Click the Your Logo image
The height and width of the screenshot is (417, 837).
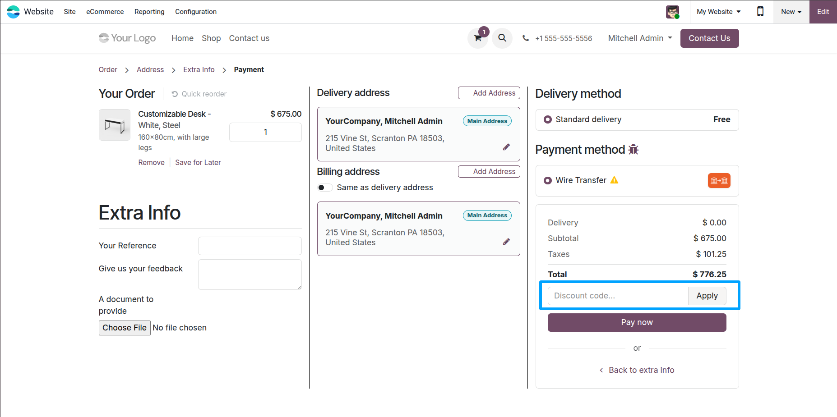(127, 38)
